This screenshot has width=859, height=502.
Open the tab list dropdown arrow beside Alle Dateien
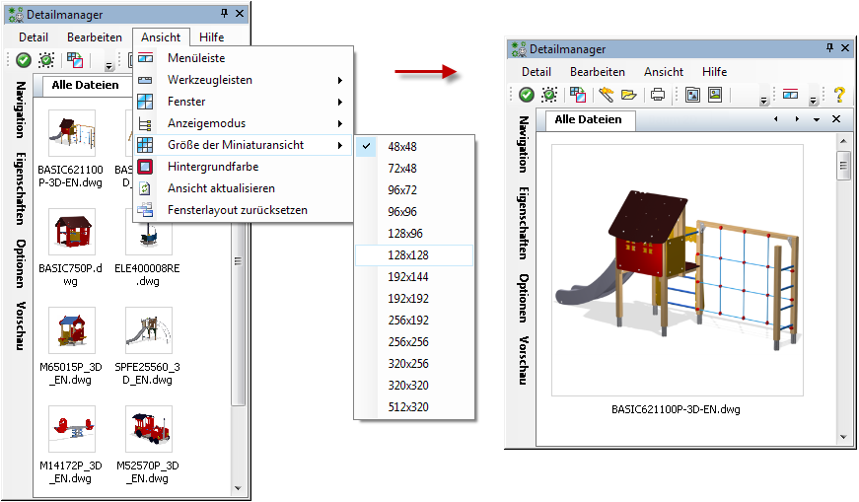tap(816, 119)
